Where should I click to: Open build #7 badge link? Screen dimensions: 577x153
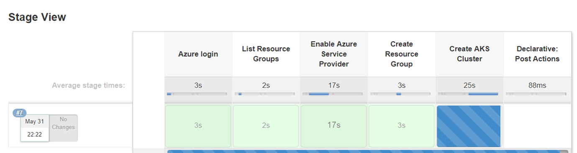[x=20, y=113]
